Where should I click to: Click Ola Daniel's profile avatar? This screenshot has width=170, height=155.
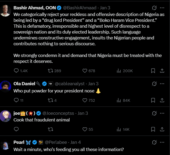6,87
